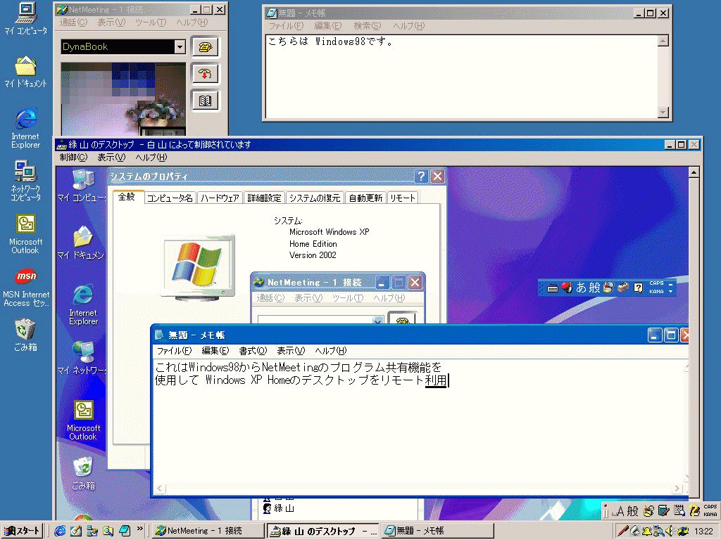This screenshot has height=540, width=721.
Task: Click the right arrow of XP Notepad horizontal scrollbar
Action: (677, 489)
